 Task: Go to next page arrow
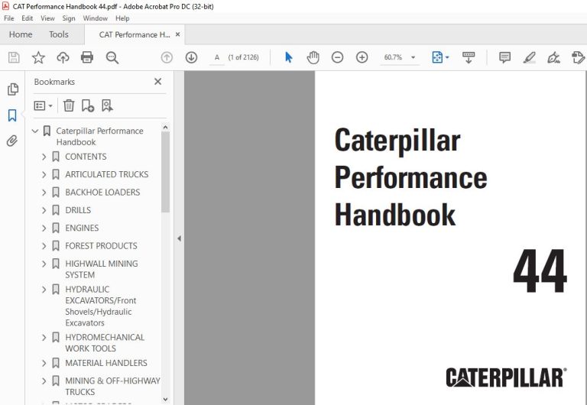[191, 57]
